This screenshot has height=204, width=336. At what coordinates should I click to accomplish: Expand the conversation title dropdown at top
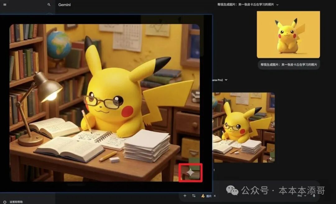tap(277, 5)
